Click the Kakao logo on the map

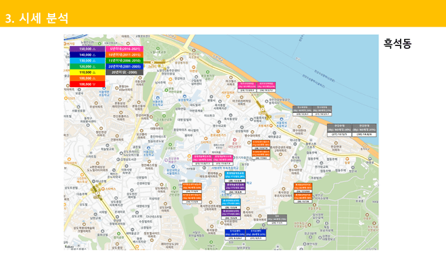(x=69, y=247)
